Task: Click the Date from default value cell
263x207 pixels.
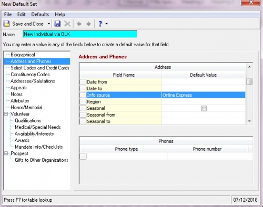Action: coord(204,82)
